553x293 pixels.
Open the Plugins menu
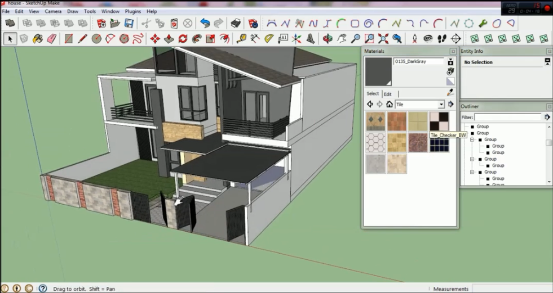[x=133, y=11]
